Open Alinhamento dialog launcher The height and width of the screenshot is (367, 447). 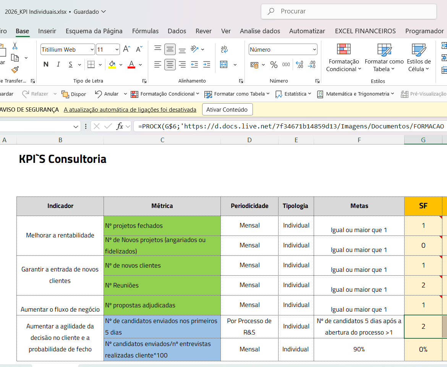click(x=241, y=81)
